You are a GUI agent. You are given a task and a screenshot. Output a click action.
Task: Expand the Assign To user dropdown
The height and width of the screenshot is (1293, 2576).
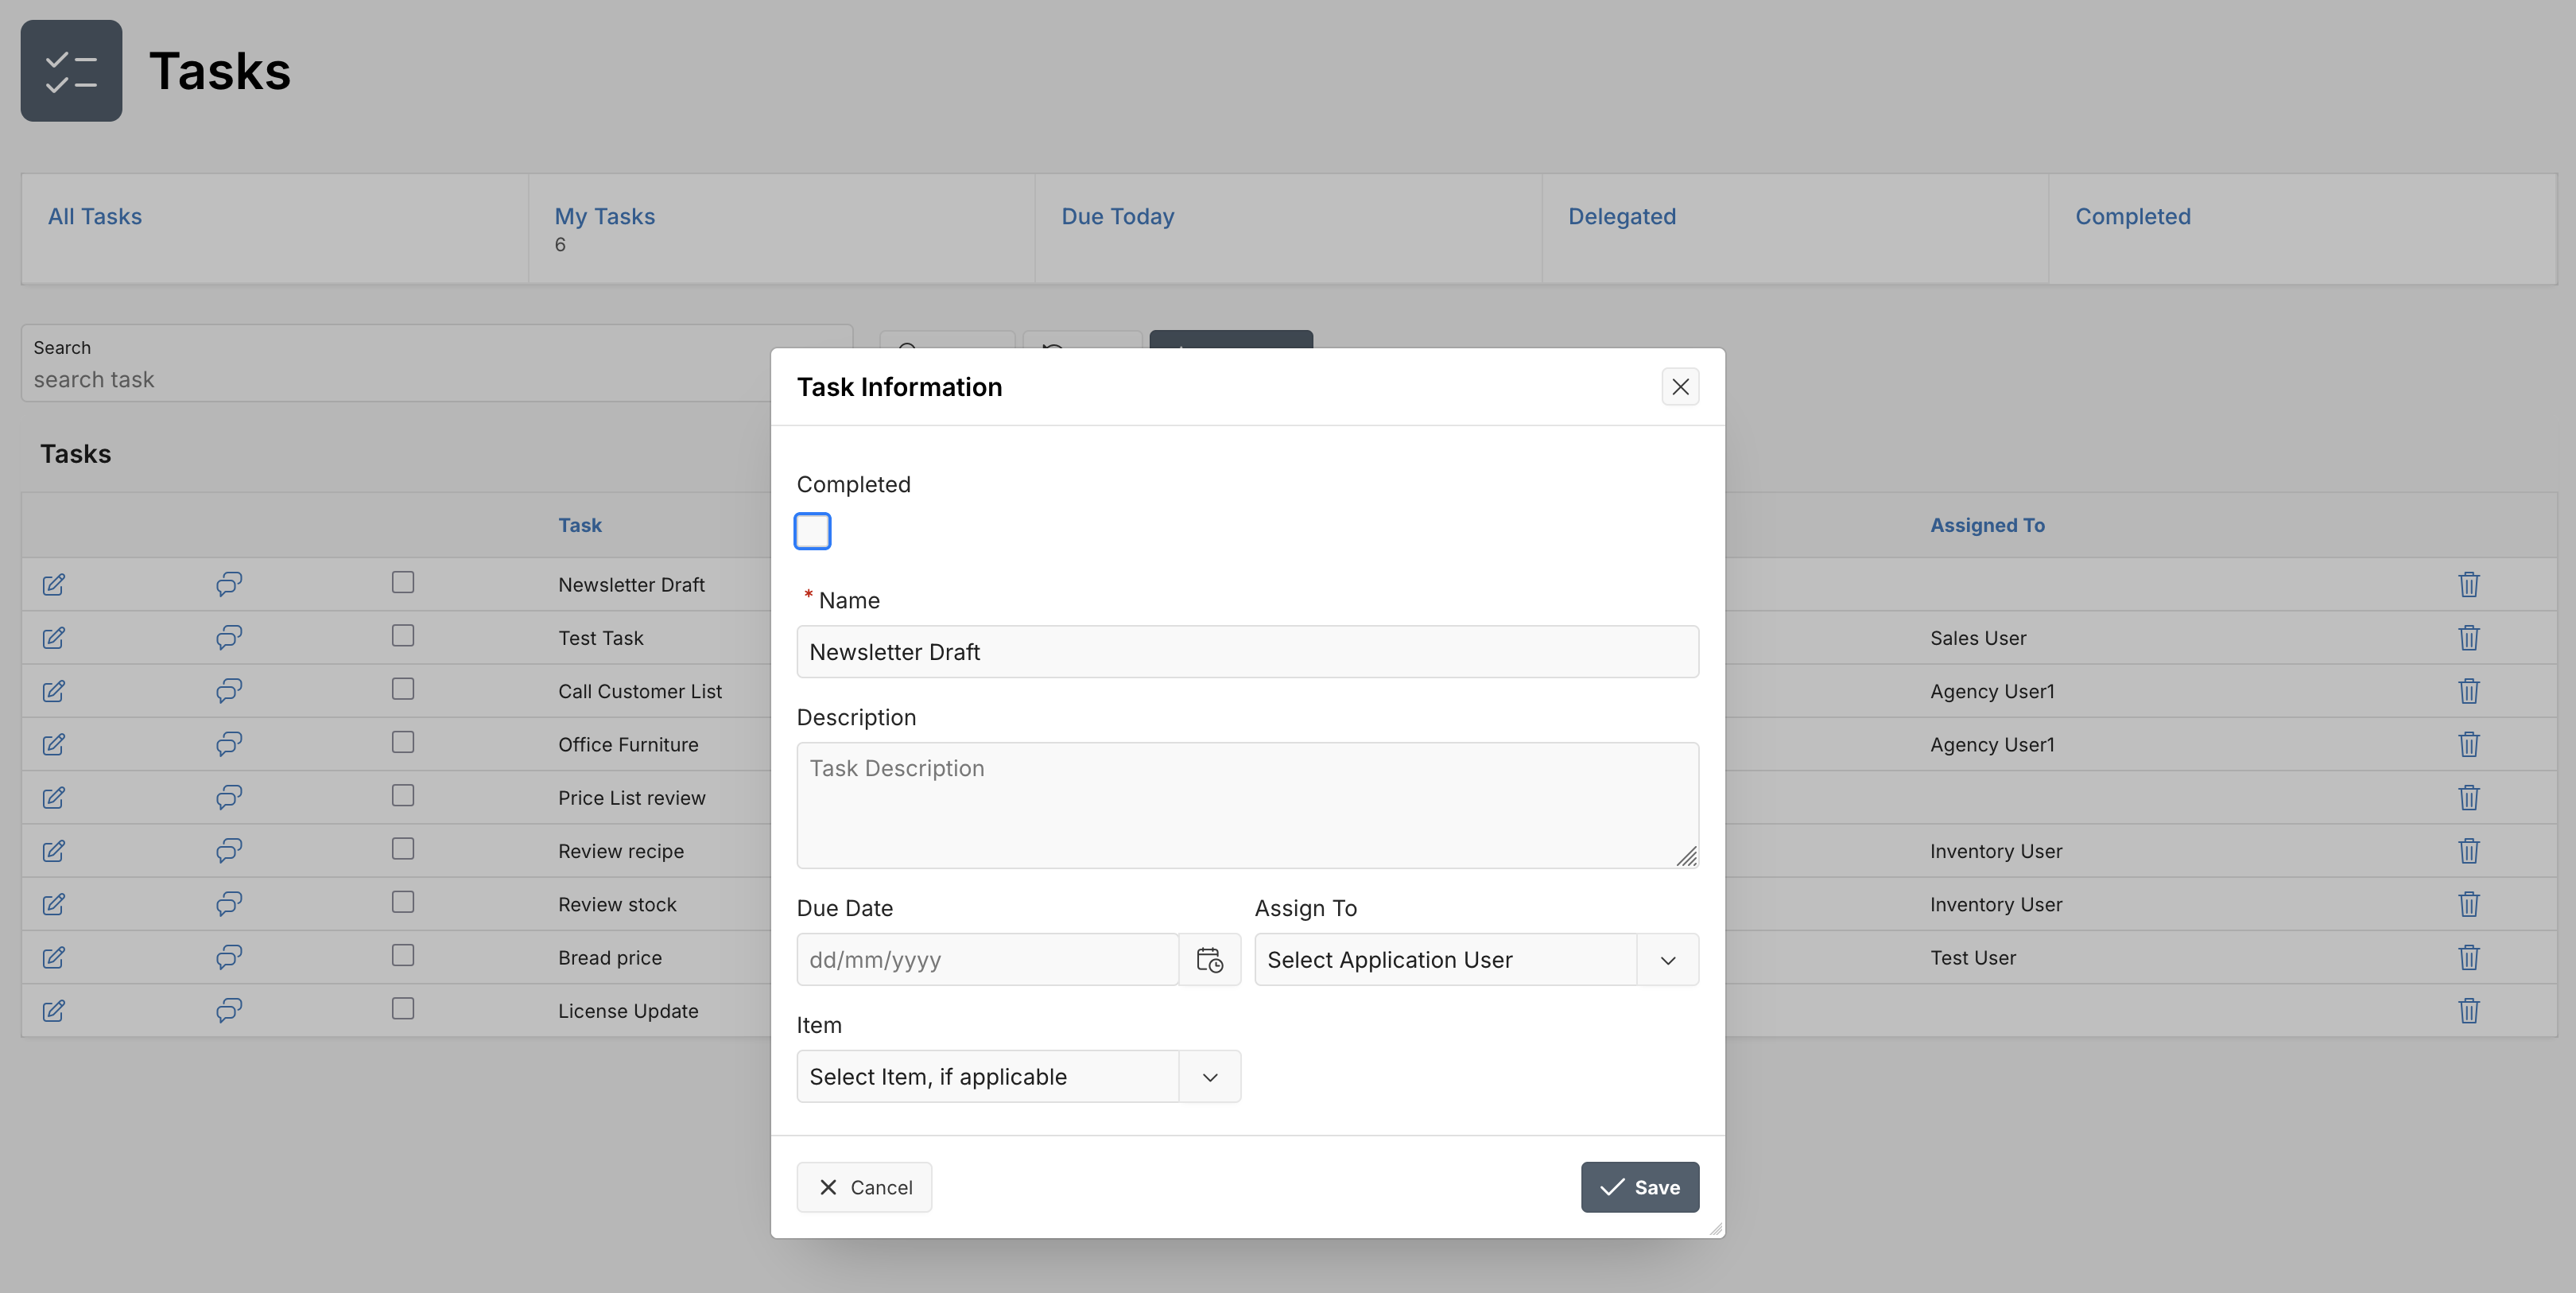(x=1667, y=959)
